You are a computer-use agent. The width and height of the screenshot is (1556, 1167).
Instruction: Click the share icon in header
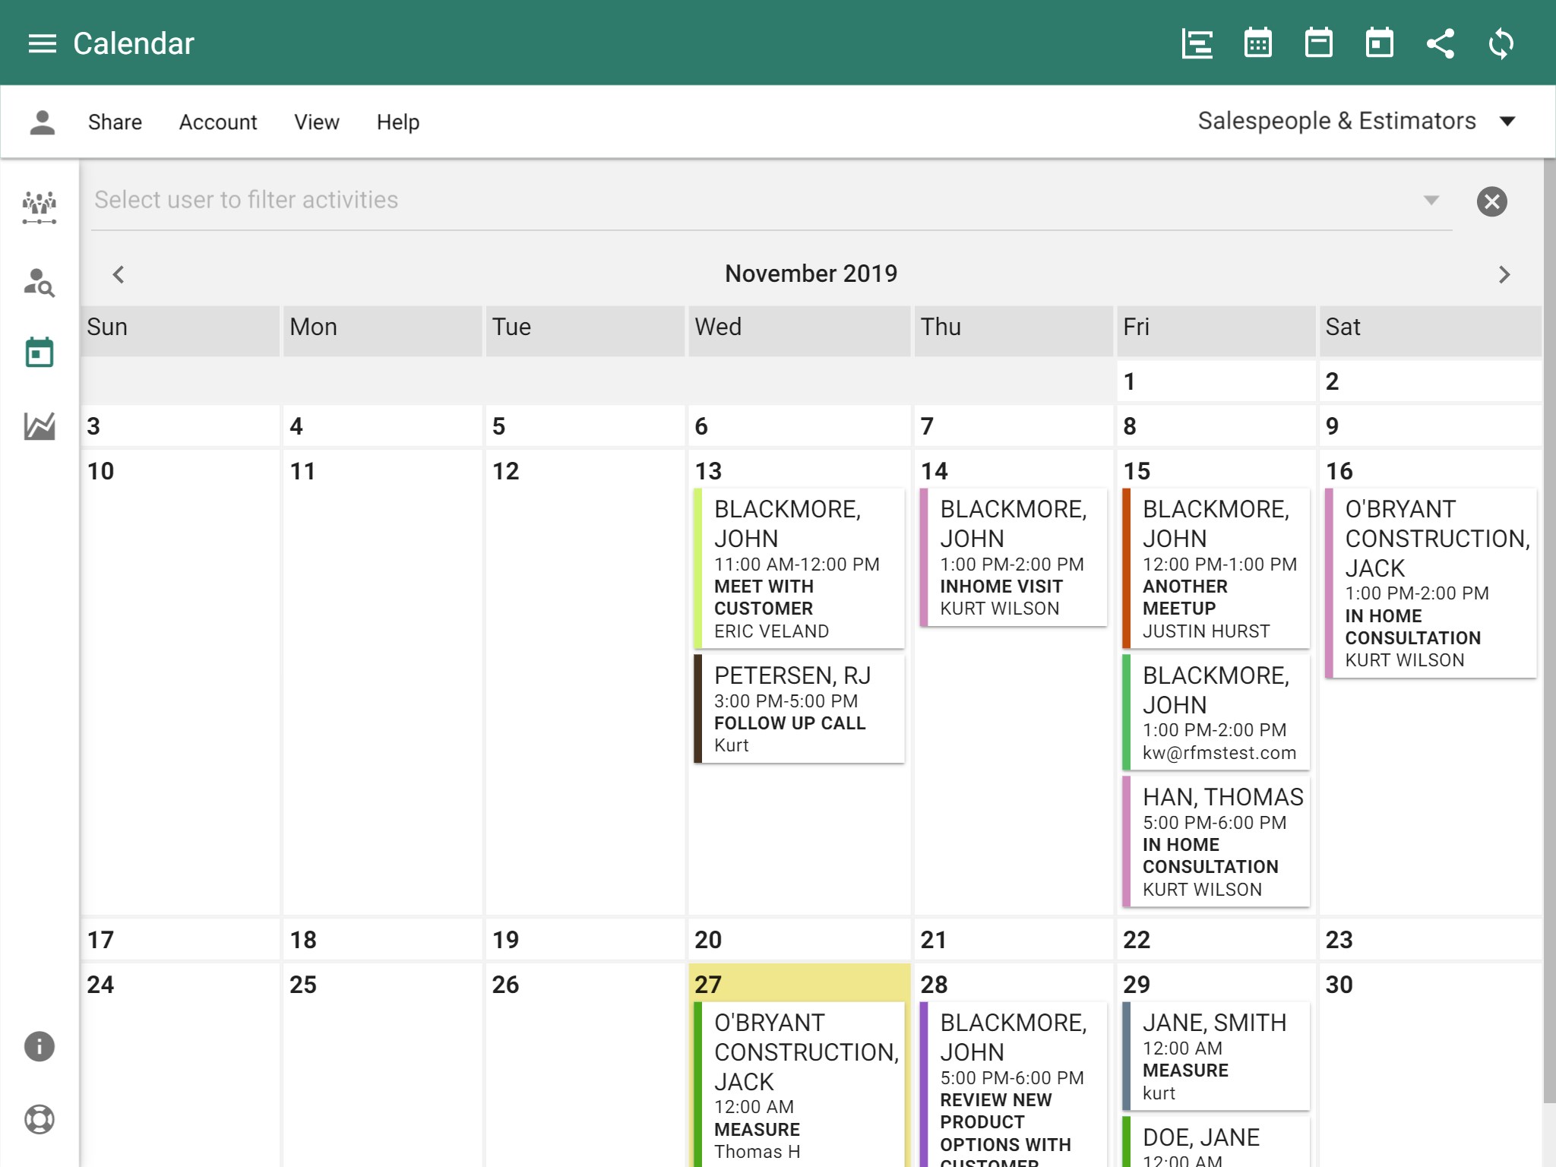coord(1441,43)
